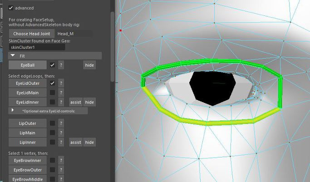Click the EyeLidOuter button

[x=28, y=84]
